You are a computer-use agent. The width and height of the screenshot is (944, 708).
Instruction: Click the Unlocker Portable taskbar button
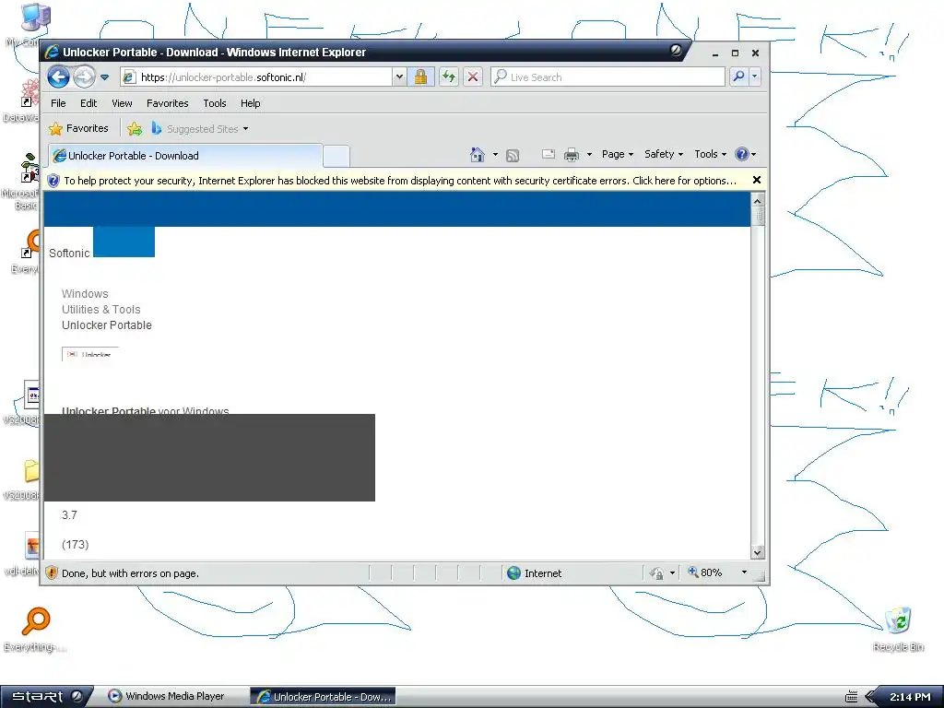(323, 697)
